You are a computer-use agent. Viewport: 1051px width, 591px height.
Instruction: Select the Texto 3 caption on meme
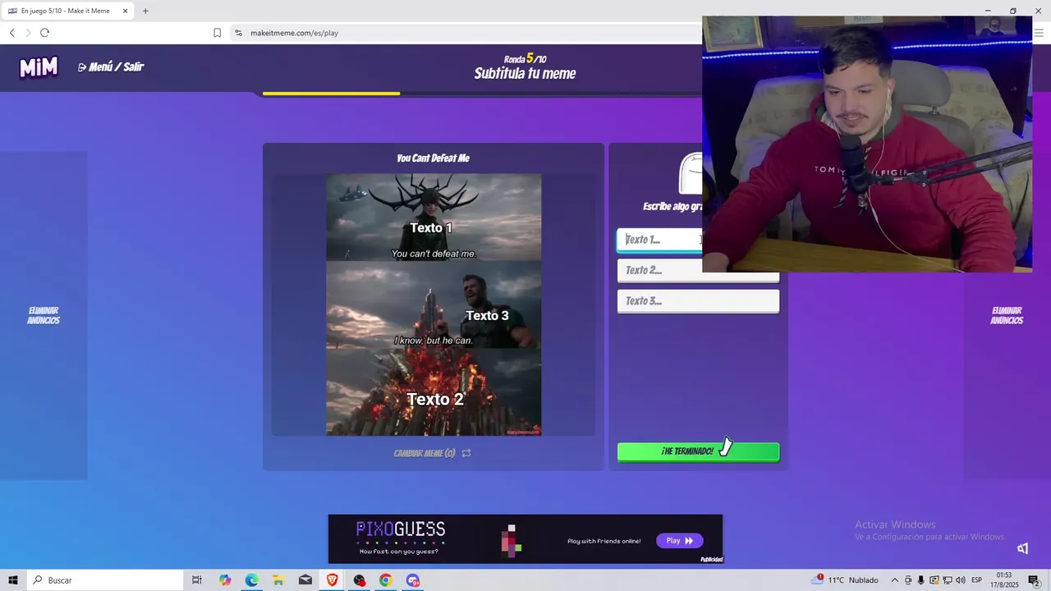coord(488,315)
